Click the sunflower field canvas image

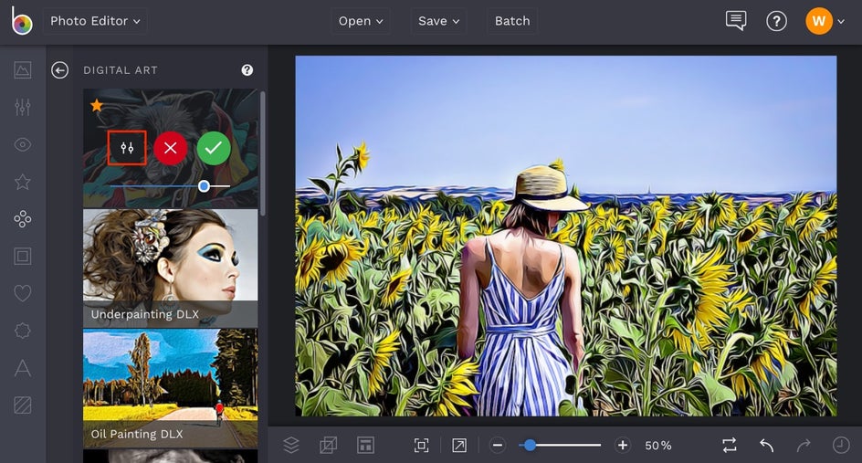[x=566, y=236]
